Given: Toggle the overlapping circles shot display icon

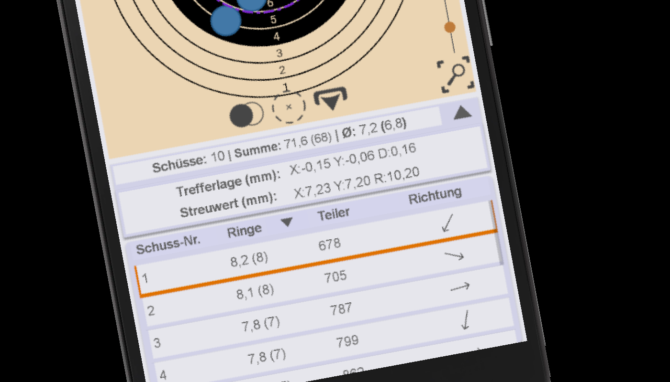Looking at the screenshot, I should pyautogui.click(x=246, y=115).
